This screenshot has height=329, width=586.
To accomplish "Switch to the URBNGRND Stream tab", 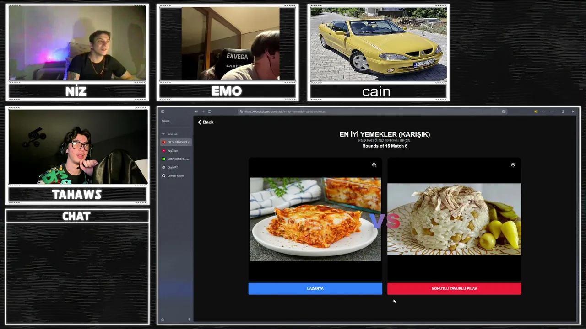I will (x=176, y=159).
